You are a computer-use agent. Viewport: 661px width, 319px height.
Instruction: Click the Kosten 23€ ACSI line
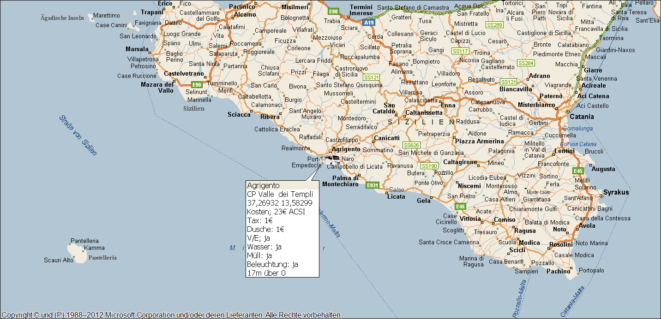point(276,212)
